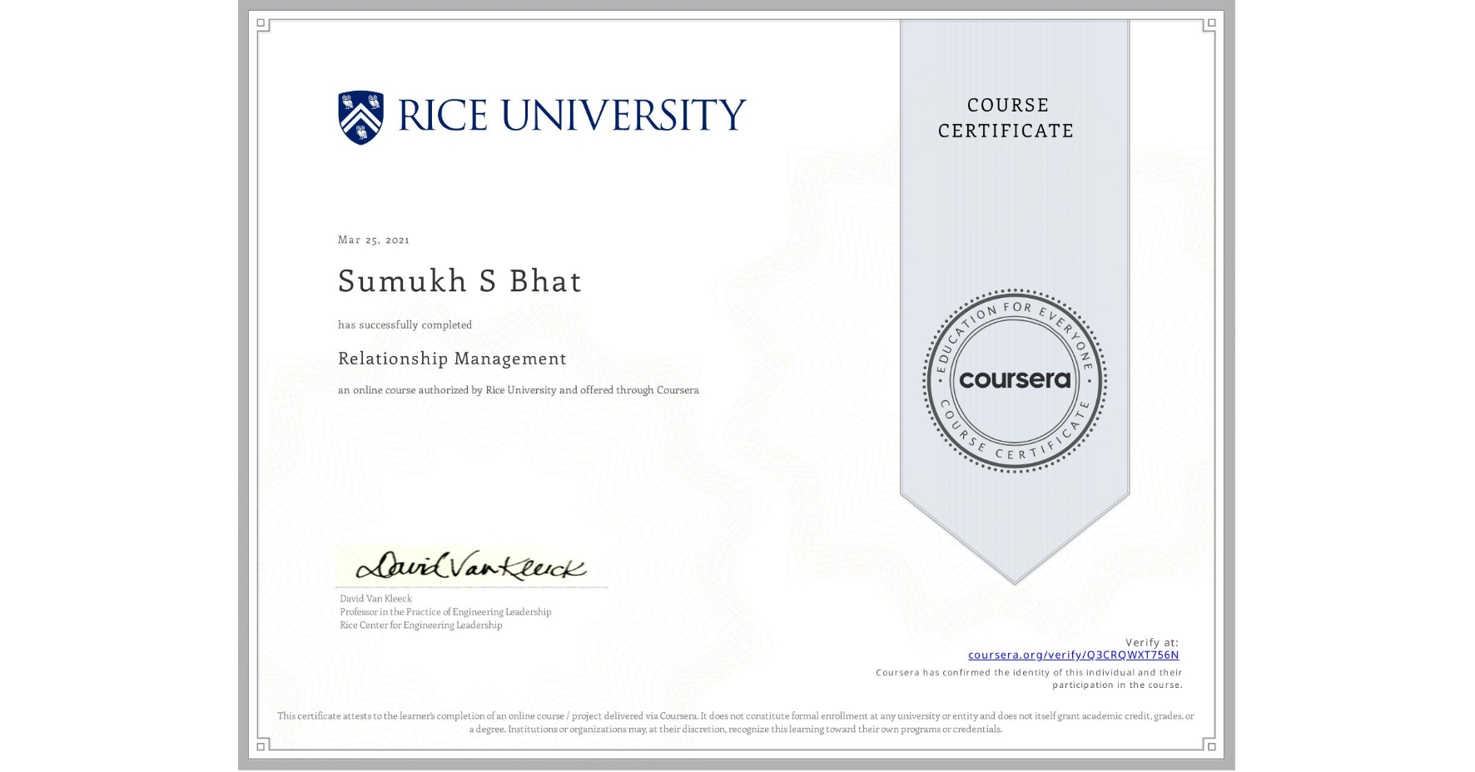
Task: Click the Relationship Management course title
Action: 452,359
